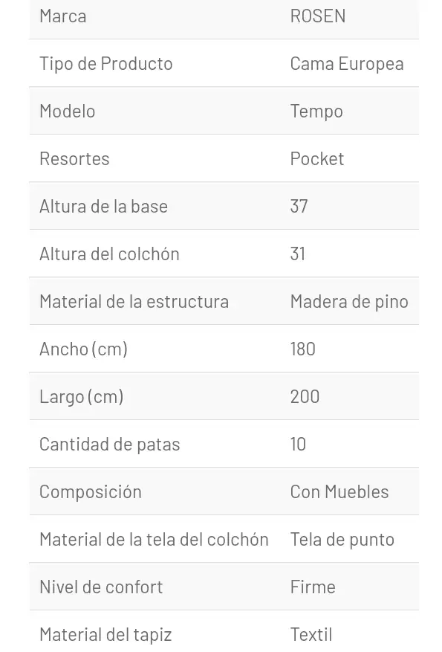This screenshot has height=652, width=442.
Task: Select the Cama Europea value
Action: click(347, 64)
